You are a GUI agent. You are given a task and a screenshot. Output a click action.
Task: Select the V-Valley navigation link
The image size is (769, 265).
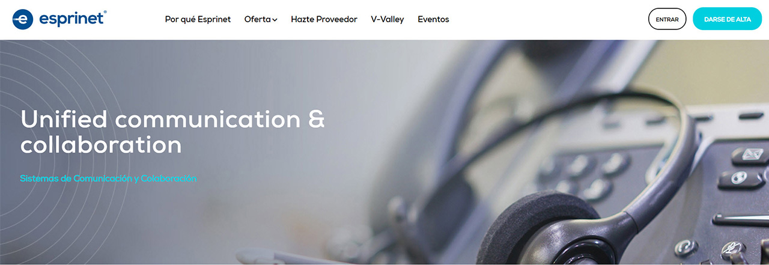coord(388,19)
